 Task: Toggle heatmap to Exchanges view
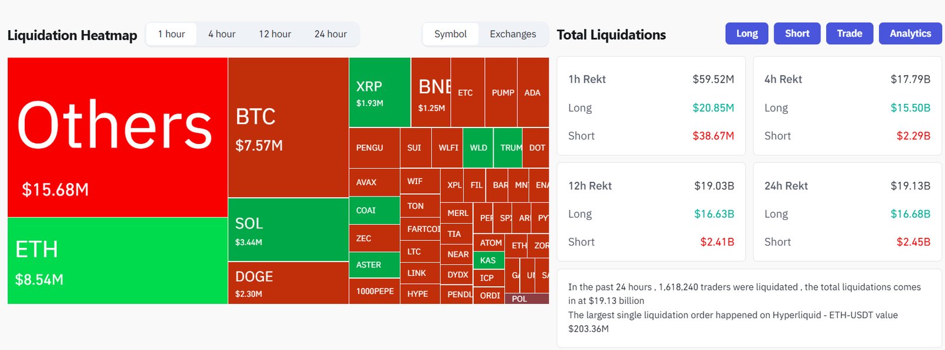(511, 34)
